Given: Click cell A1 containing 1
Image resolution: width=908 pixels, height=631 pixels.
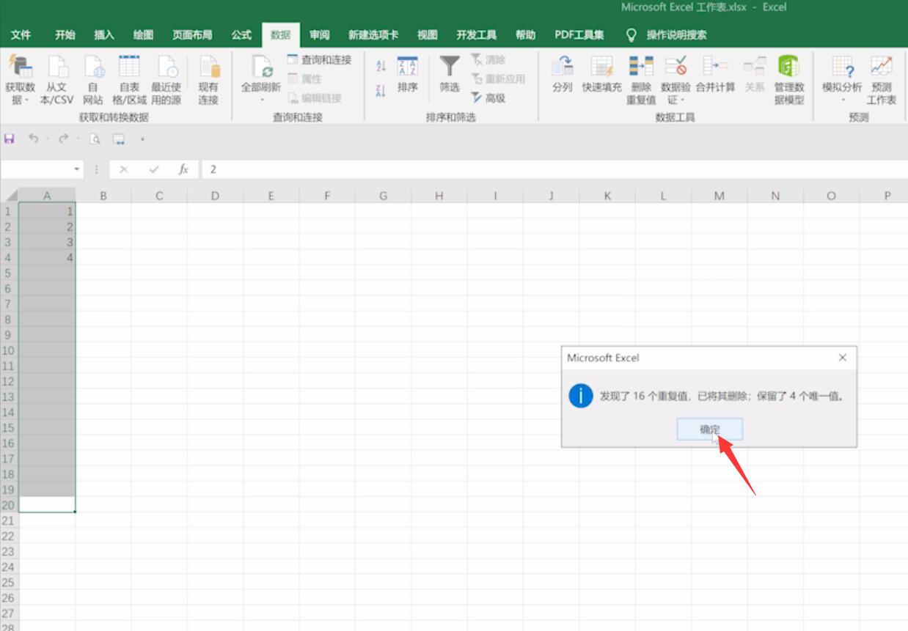Looking at the screenshot, I should click(47, 211).
